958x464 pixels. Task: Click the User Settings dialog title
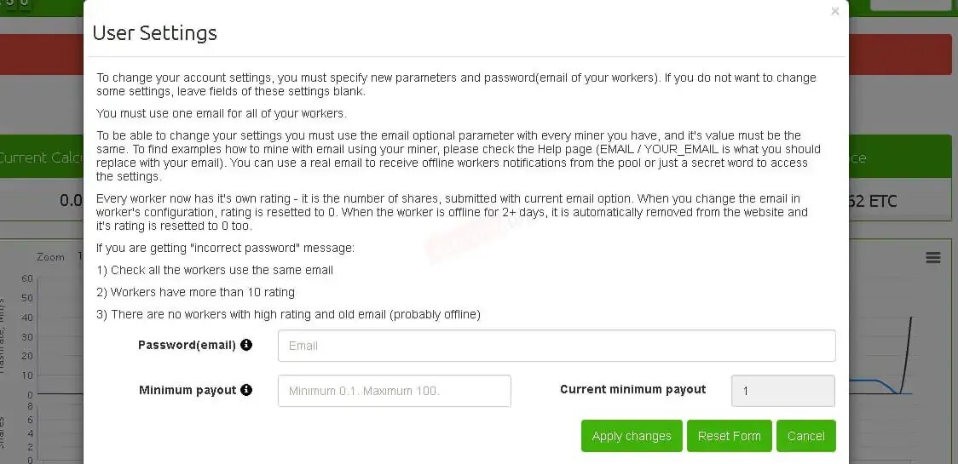(x=154, y=33)
